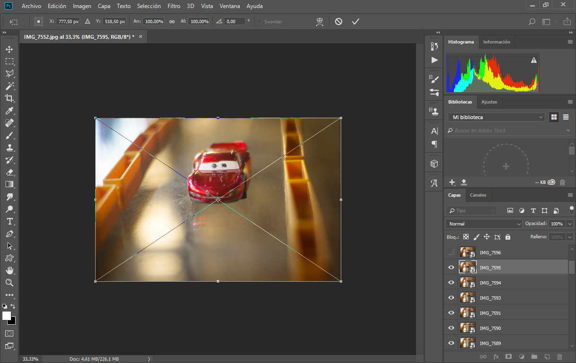Image resolution: width=576 pixels, height=363 pixels.
Task: Select the Crop tool
Action: click(9, 98)
